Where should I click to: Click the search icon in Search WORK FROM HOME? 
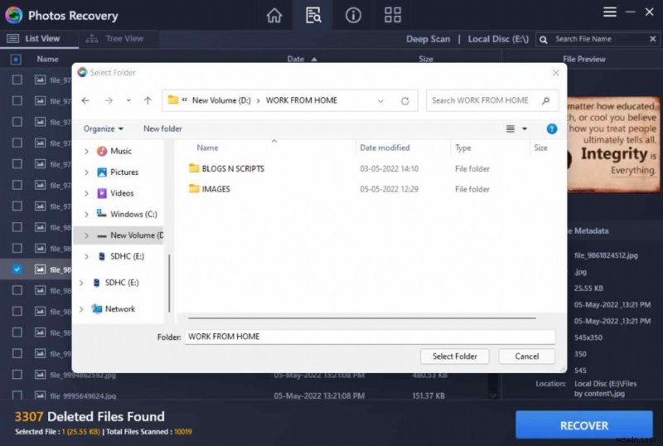point(545,100)
